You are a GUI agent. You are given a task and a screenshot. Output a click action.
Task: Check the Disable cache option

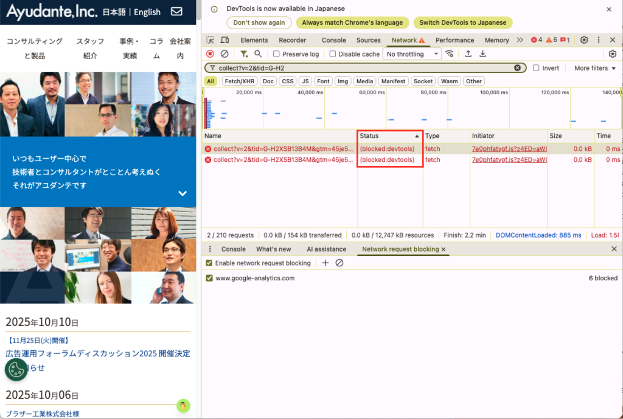pos(333,54)
